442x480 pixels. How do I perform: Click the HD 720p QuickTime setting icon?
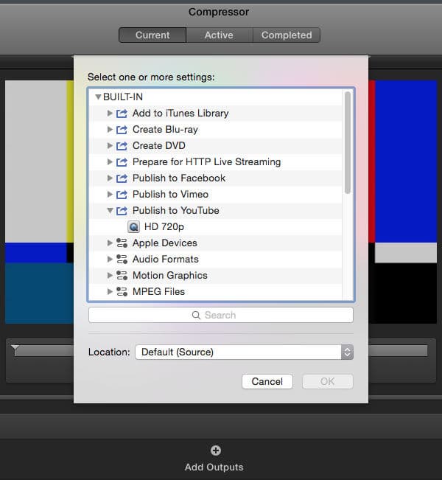coord(133,227)
